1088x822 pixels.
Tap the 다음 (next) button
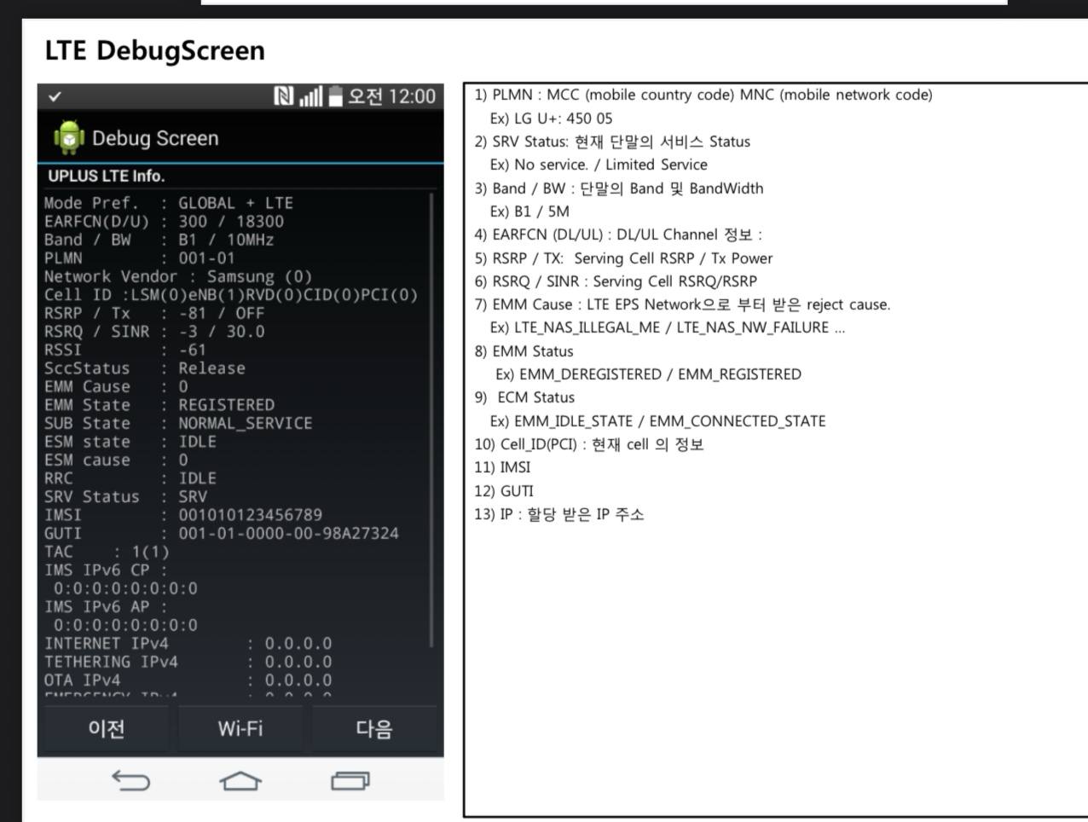(374, 728)
